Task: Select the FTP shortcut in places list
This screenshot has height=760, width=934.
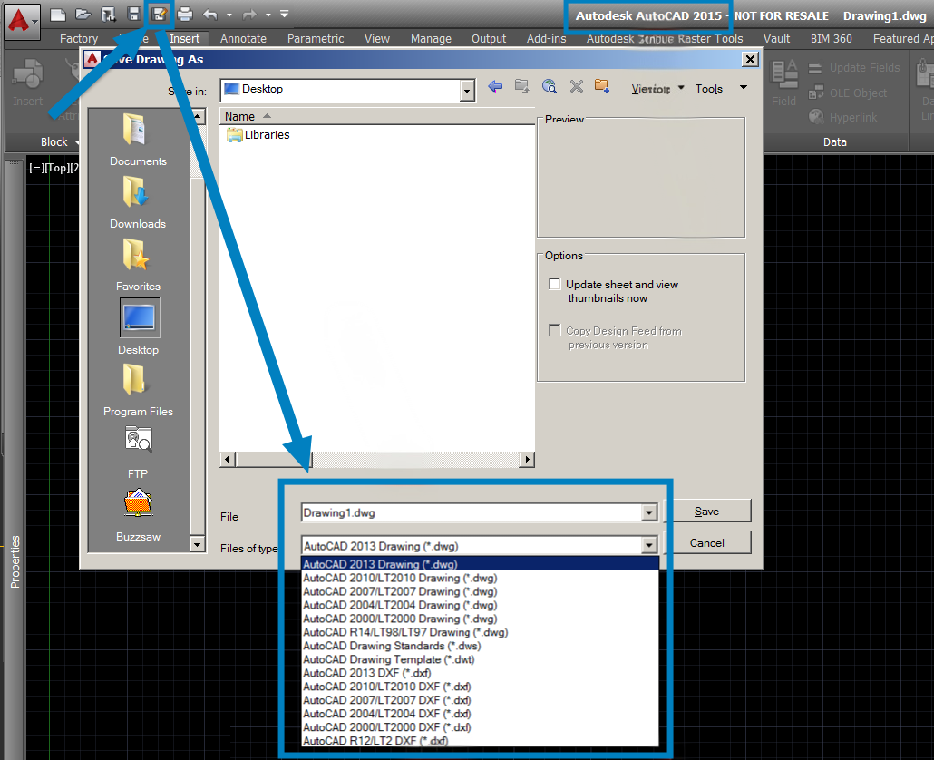Action: (x=138, y=453)
